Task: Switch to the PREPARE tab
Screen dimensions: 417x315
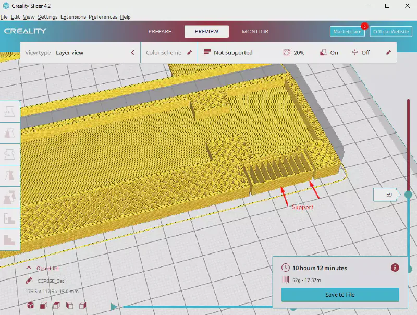Action: [x=160, y=31]
